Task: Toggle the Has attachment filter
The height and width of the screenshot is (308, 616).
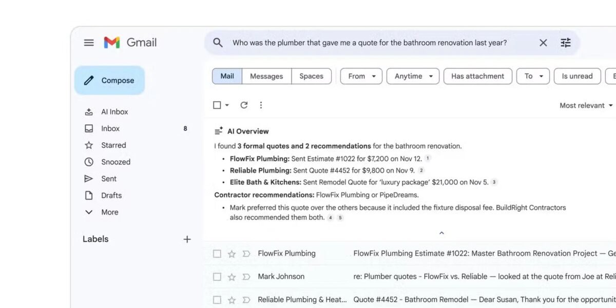Action: [x=477, y=76]
